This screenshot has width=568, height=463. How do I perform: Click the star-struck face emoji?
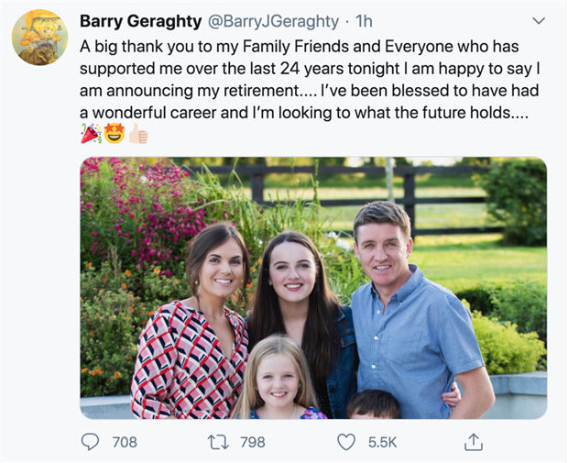[x=114, y=135]
